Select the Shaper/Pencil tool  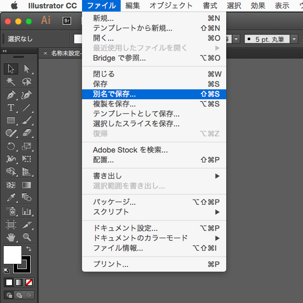click(11, 133)
